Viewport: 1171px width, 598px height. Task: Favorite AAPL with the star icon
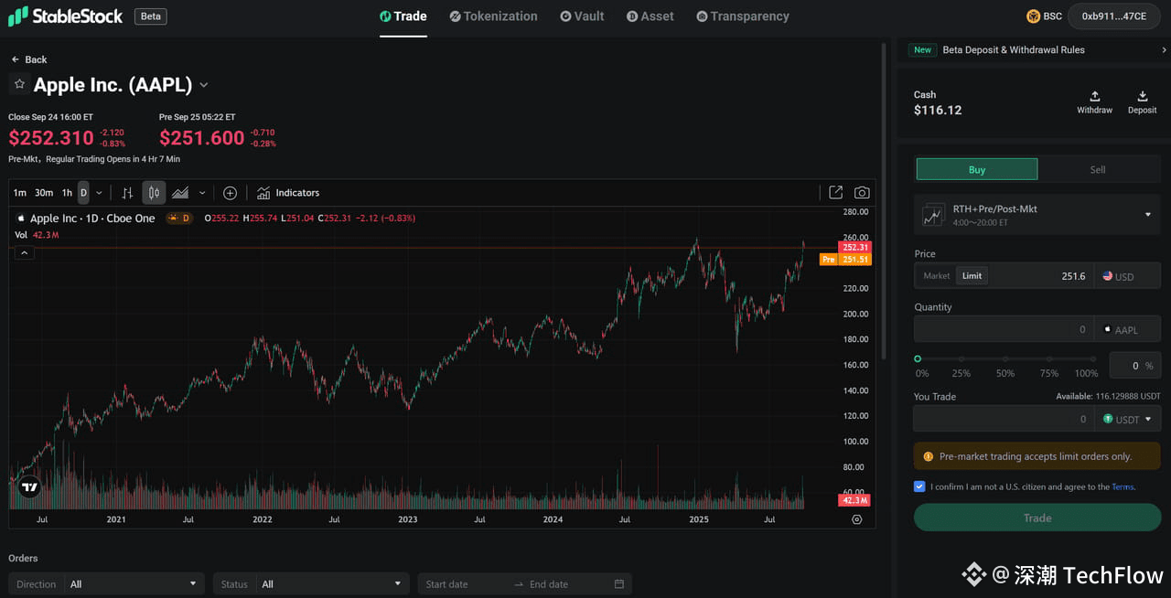click(x=19, y=84)
